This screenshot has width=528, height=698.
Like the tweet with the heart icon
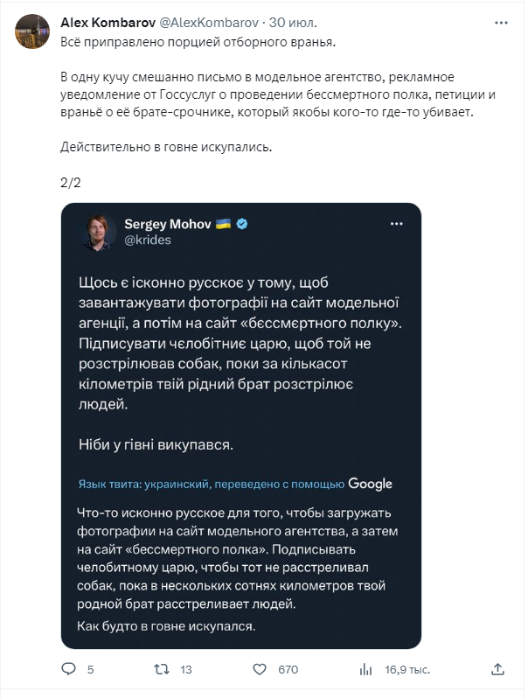(259, 669)
